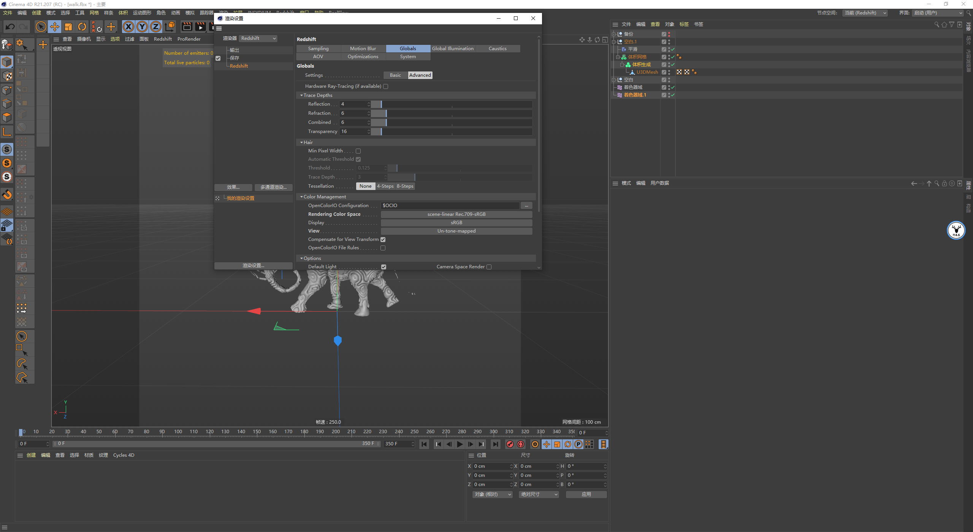Enable Min Pixel Width checkbox
Screen dimensions: 973x532
click(x=358, y=151)
